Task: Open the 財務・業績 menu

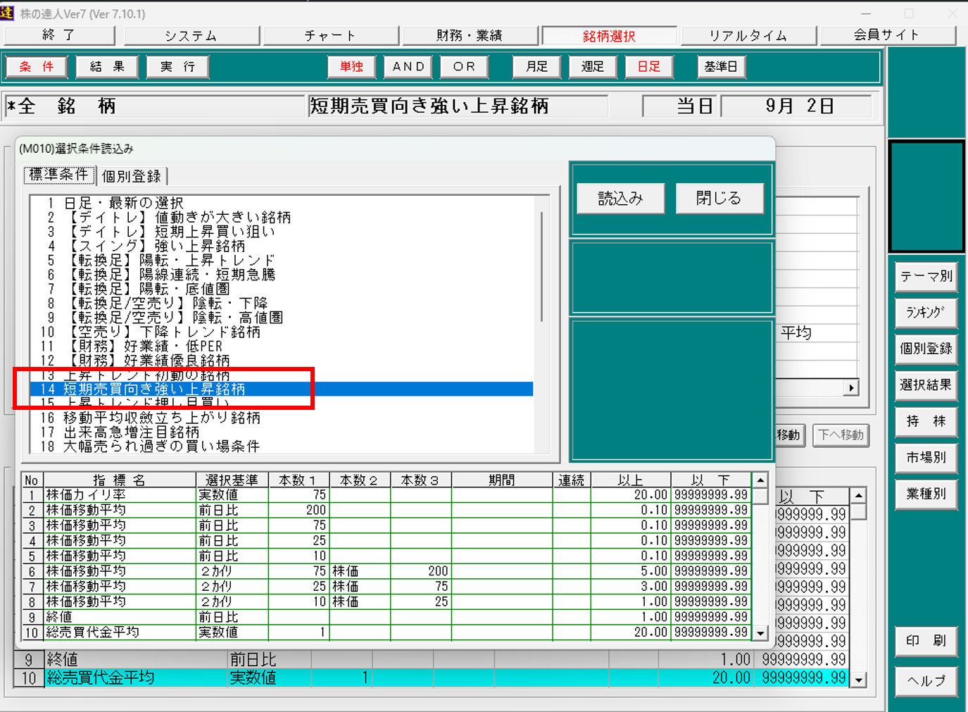Action: point(470,35)
